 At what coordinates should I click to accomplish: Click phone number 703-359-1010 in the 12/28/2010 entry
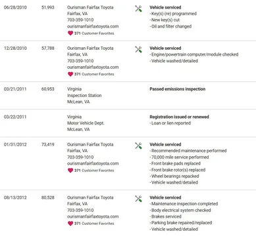80,61
